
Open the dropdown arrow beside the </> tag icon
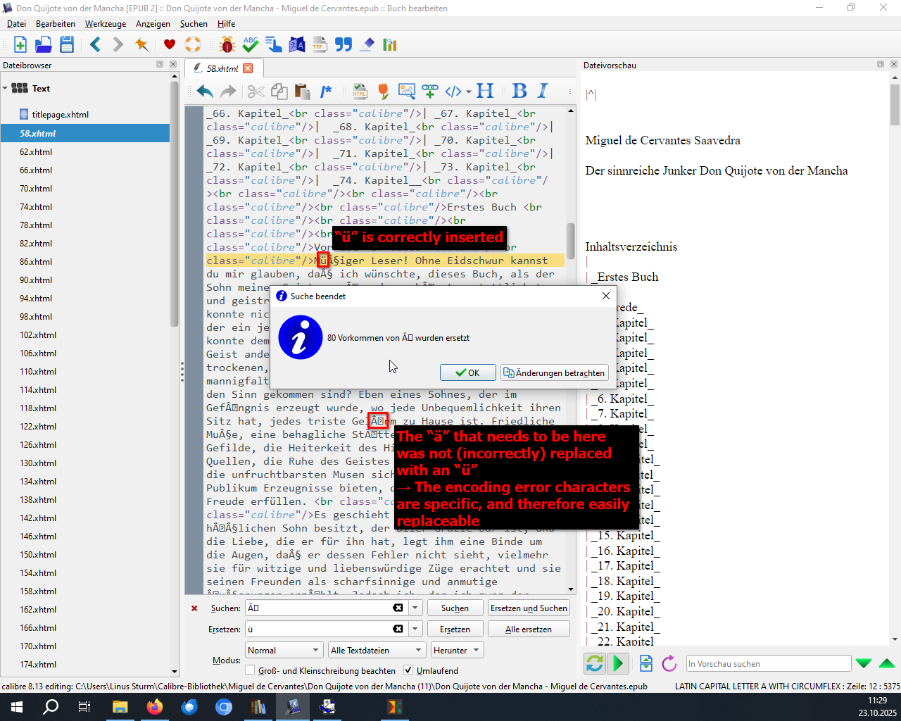tap(469, 92)
